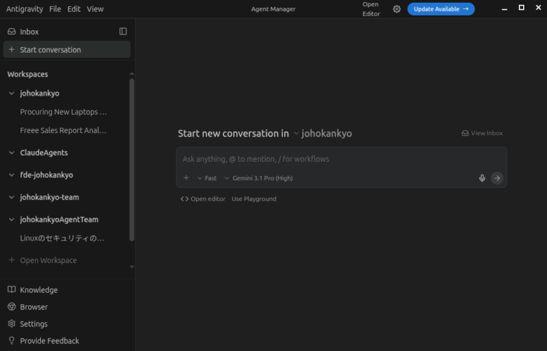Open the View menu

[x=95, y=9]
